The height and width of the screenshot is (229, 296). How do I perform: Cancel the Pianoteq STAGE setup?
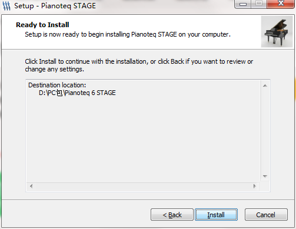coord(266,215)
